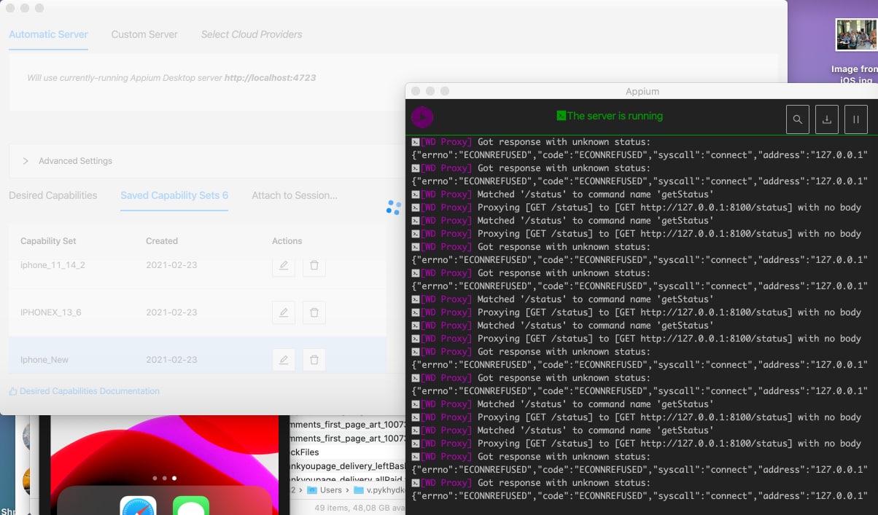The image size is (878, 515).
Task: Open the Desired Capabilities Documentation link
Action: click(84, 391)
